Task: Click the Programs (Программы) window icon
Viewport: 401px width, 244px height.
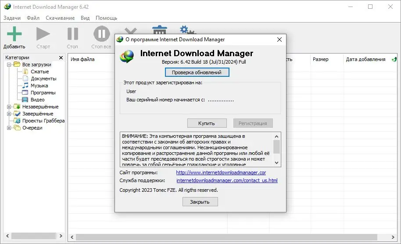Action: [25, 93]
